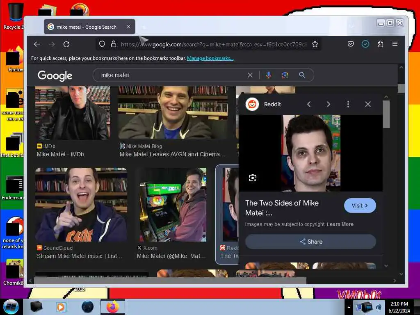Open the Firefox taskbar button
This screenshot has height=315, width=420.
(113, 307)
